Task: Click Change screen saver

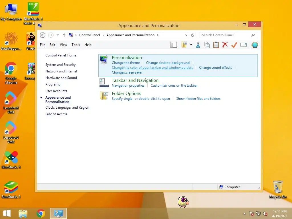Action: [127, 72]
